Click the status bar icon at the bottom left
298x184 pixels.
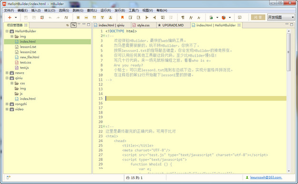pos(9,177)
